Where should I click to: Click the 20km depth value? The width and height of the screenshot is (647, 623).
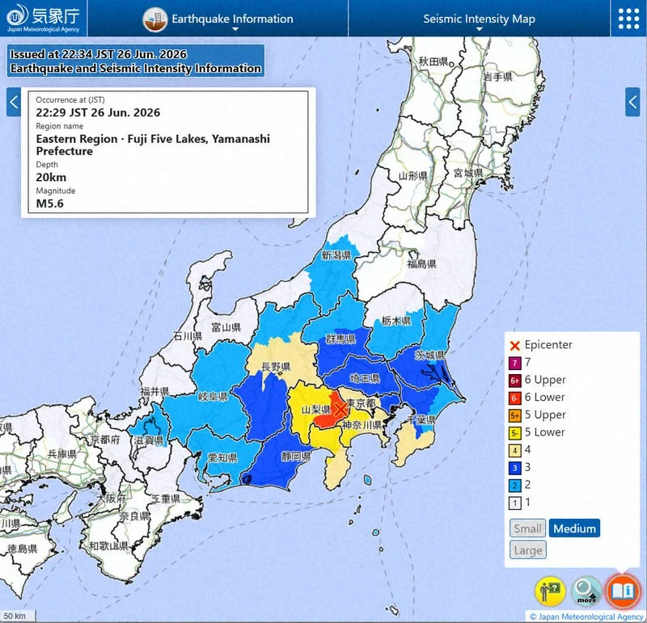[x=51, y=177]
